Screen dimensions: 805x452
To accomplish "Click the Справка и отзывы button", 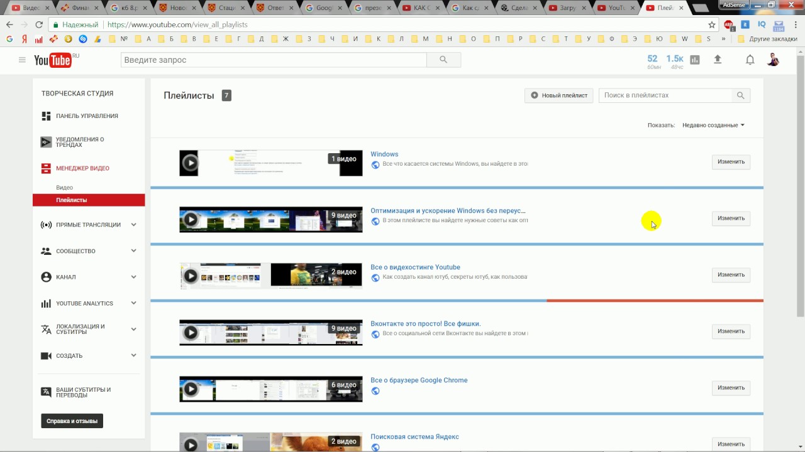I will (x=72, y=421).
